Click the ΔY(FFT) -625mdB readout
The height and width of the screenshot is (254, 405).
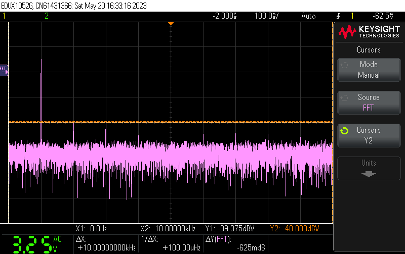tap(235, 243)
